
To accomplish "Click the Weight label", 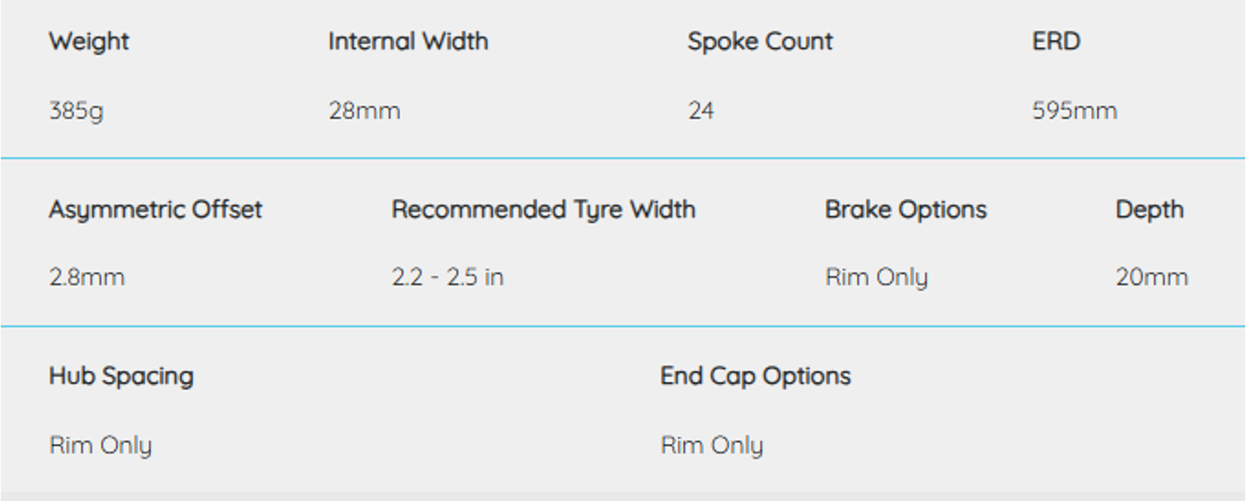I will pyautogui.click(x=89, y=41).
